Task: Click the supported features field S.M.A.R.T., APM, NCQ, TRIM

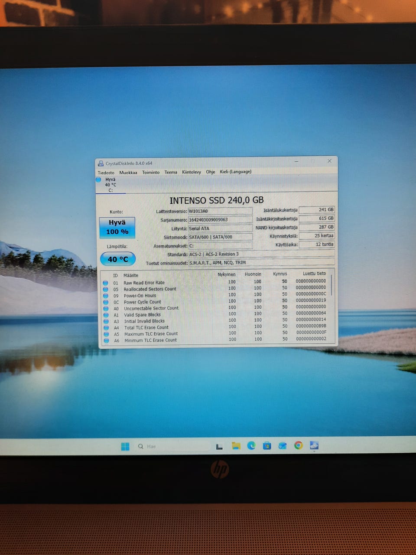Action: click(262, 262)
